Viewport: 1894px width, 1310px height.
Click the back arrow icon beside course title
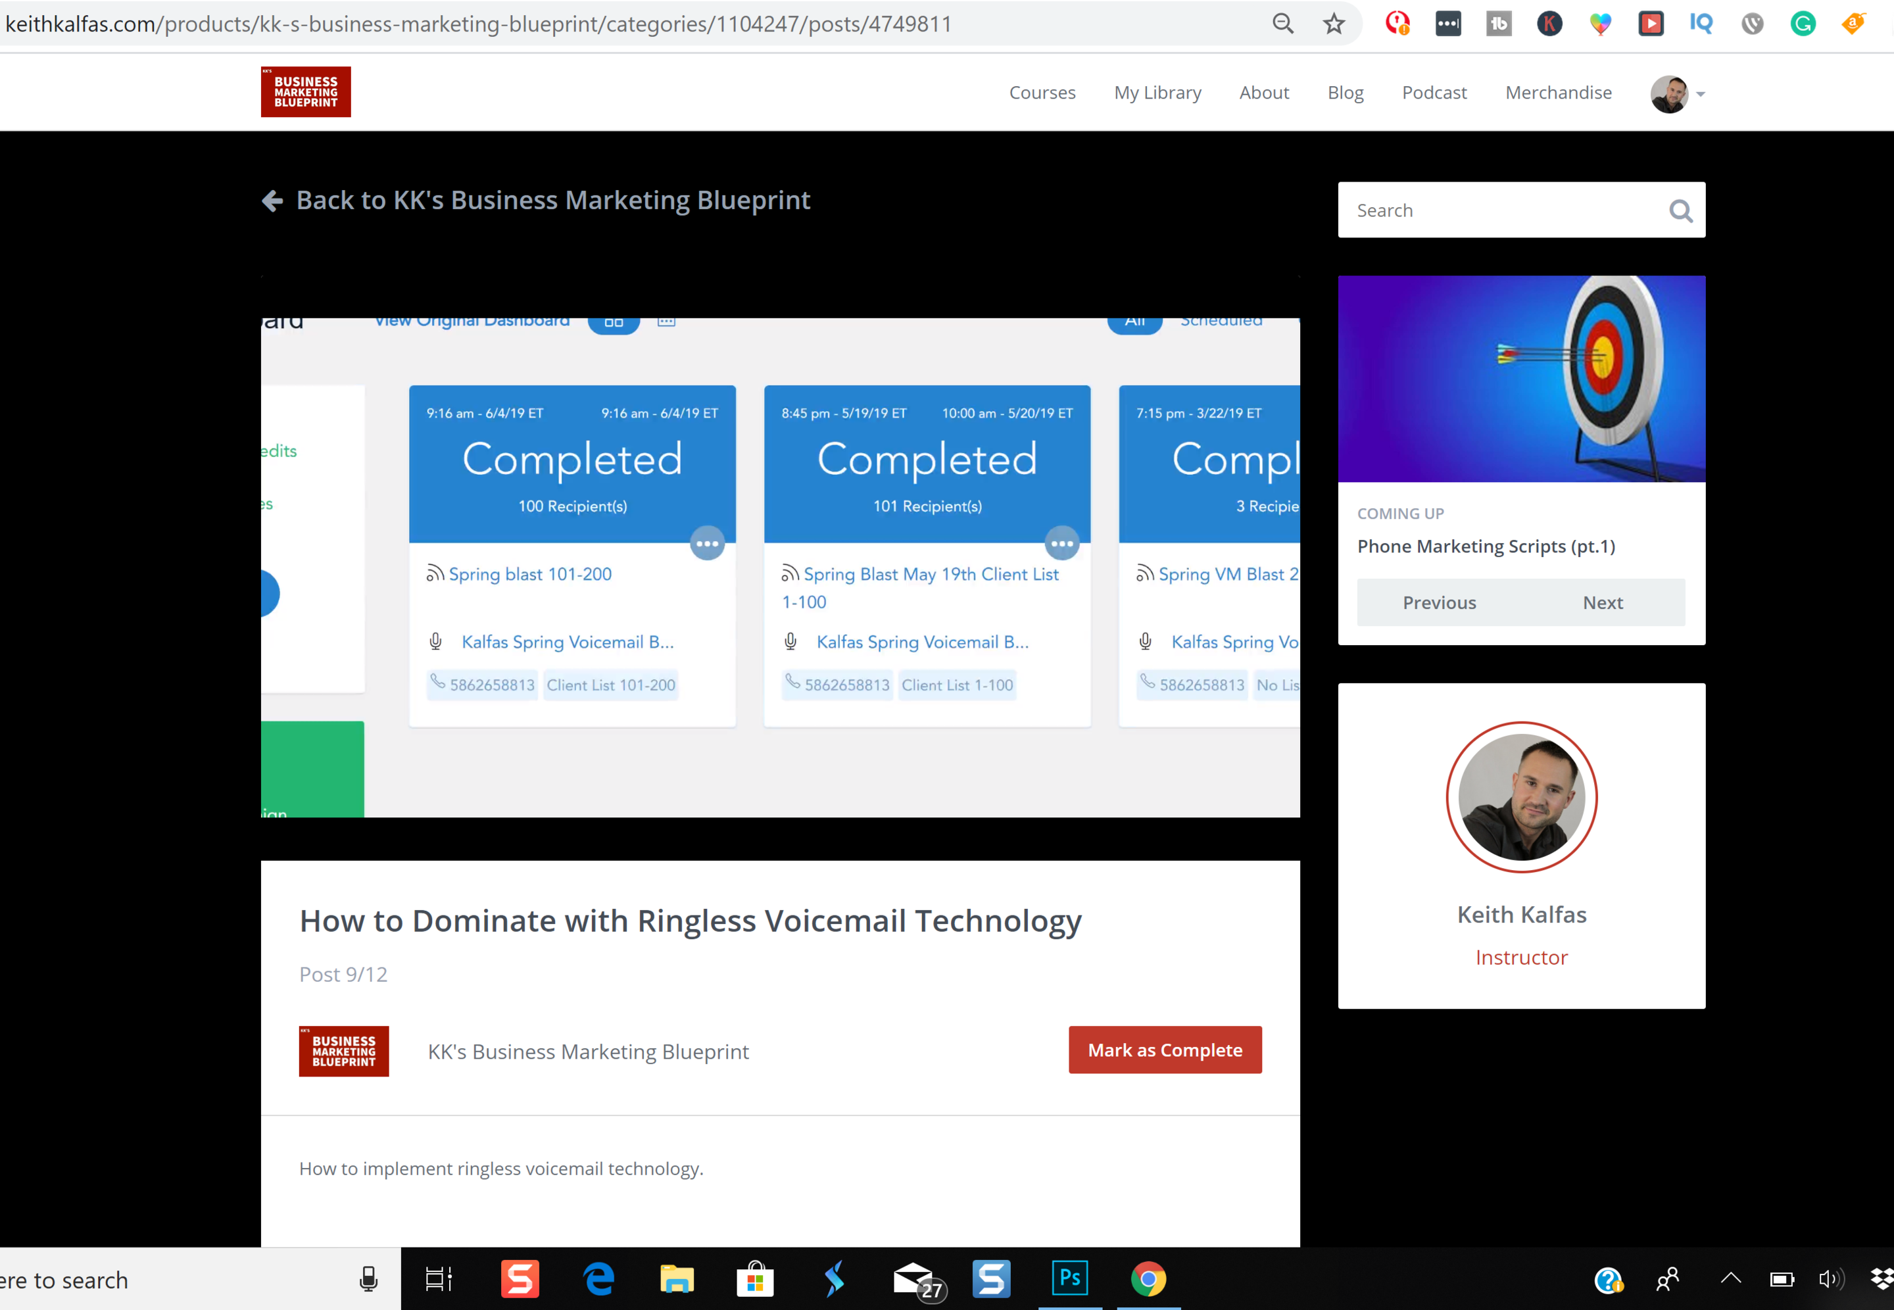pos(272,201)
